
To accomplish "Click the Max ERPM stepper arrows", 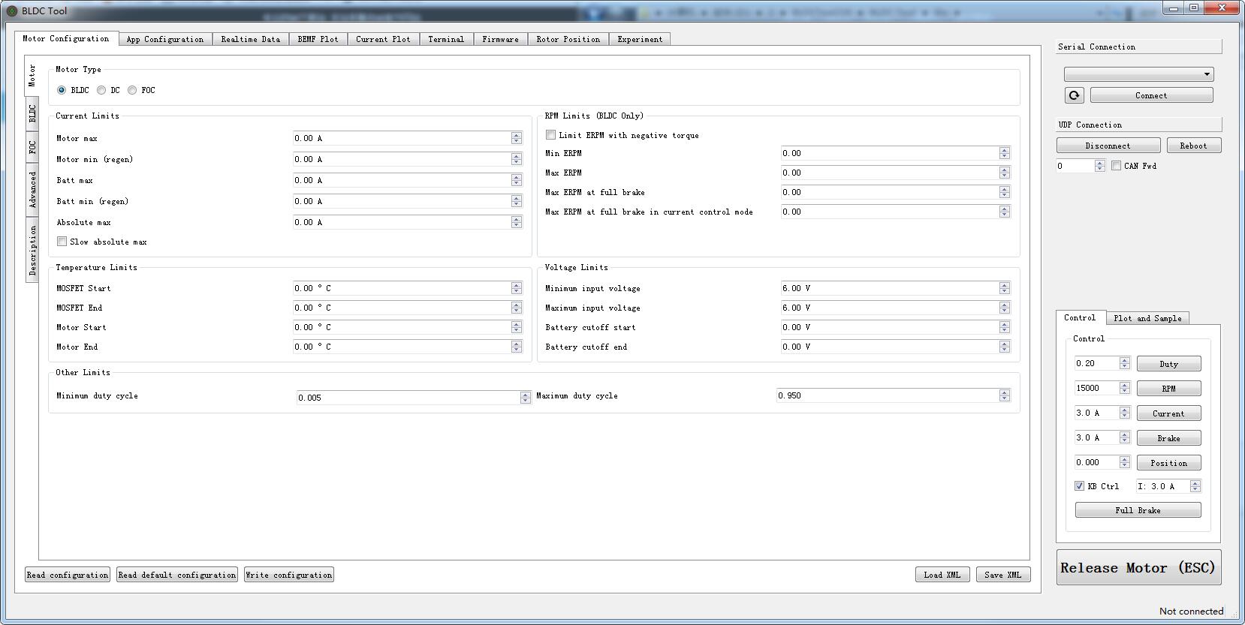I will click(x=1005, y=173).
